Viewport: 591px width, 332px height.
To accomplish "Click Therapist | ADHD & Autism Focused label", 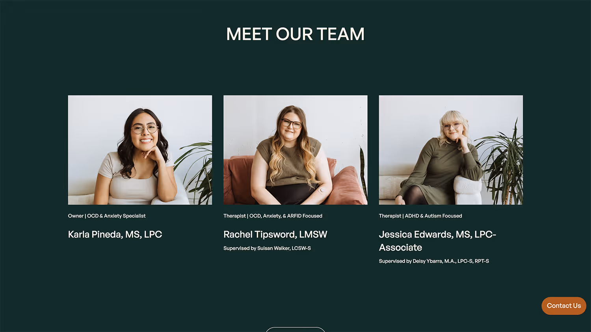I will (x=420, y=216).
